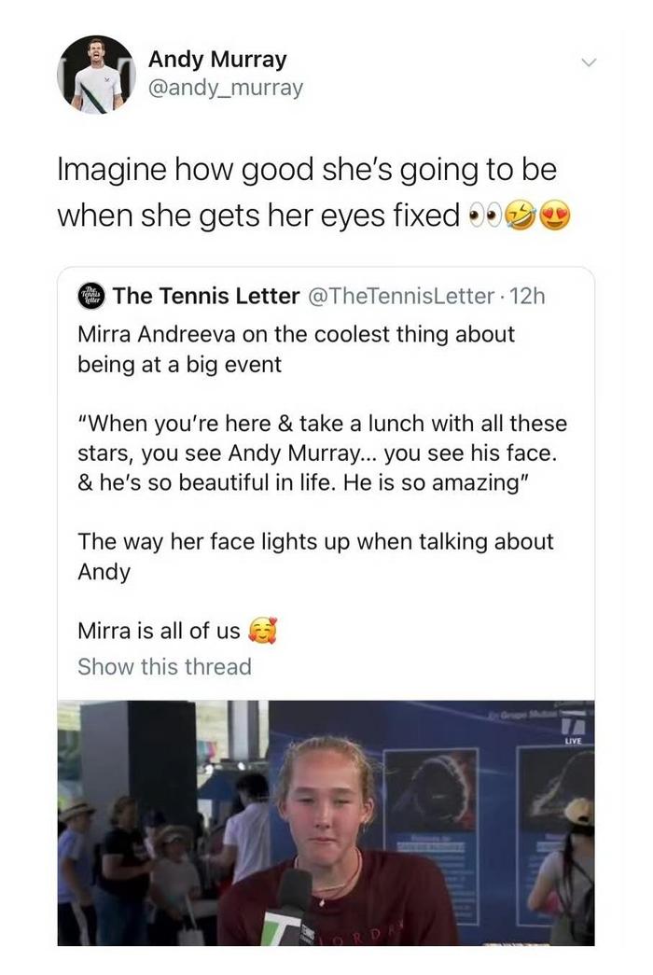Click Andy Murray's profile avatar
The height and width of the screenshot is (975, 653).
[x=90, y=75]
